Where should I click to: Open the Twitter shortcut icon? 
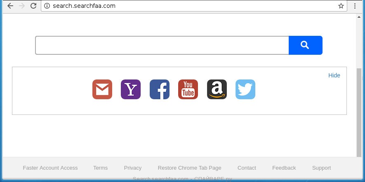click(x=245, y=89)
